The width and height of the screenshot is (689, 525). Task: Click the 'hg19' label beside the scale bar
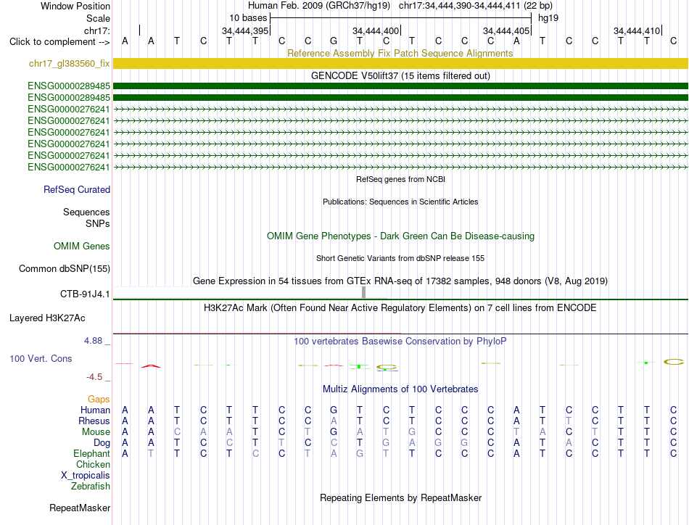pos(548,18)
